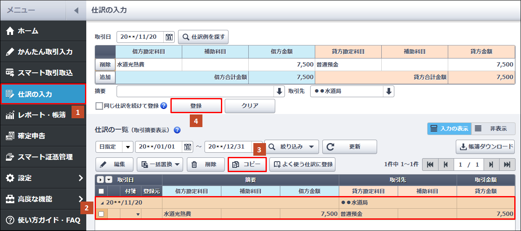This screenshot has width=521, height=231.
Task: Go to next page of journal list
Action: (x=491, y=165)
